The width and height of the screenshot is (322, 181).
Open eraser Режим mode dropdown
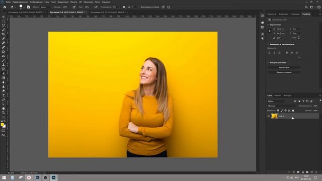click(45, 7)
